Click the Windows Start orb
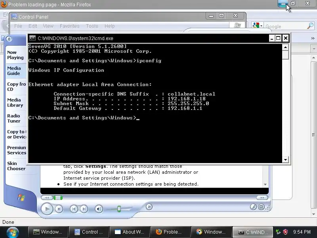Viewport: 317px width, 238px height. click(x=13, y=232)
